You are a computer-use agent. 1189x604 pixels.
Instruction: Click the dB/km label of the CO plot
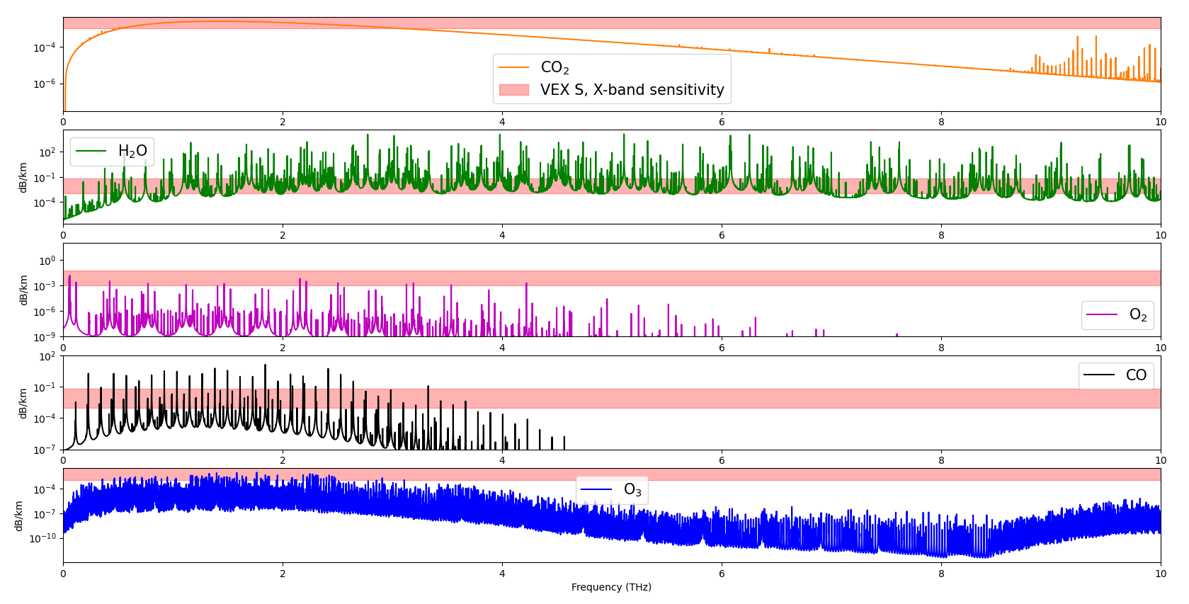[23, 403]
